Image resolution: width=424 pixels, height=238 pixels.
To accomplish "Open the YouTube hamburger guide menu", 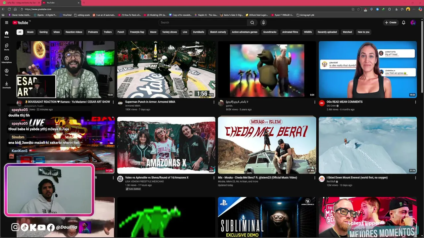I will [7, 22].
